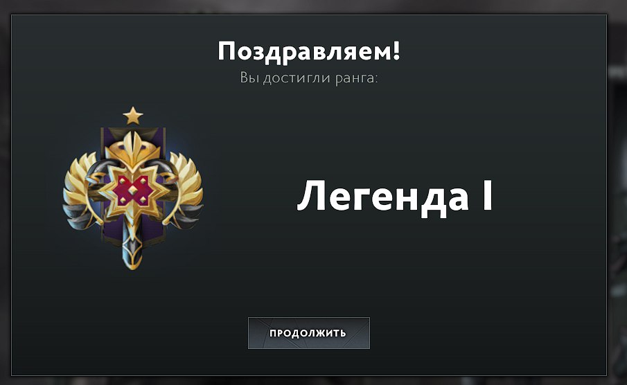Click the ПРОДОЛЖИТЬ button

[x=309, y=333]
